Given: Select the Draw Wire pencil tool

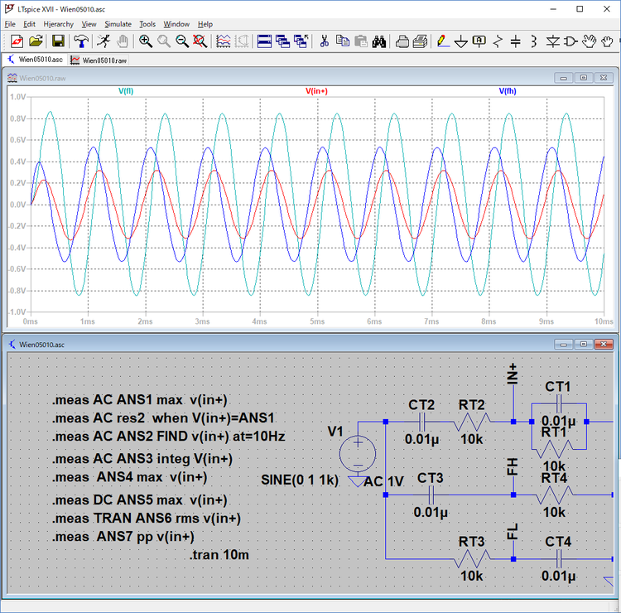Looking at the screenshot, I should tap(442, 41).
